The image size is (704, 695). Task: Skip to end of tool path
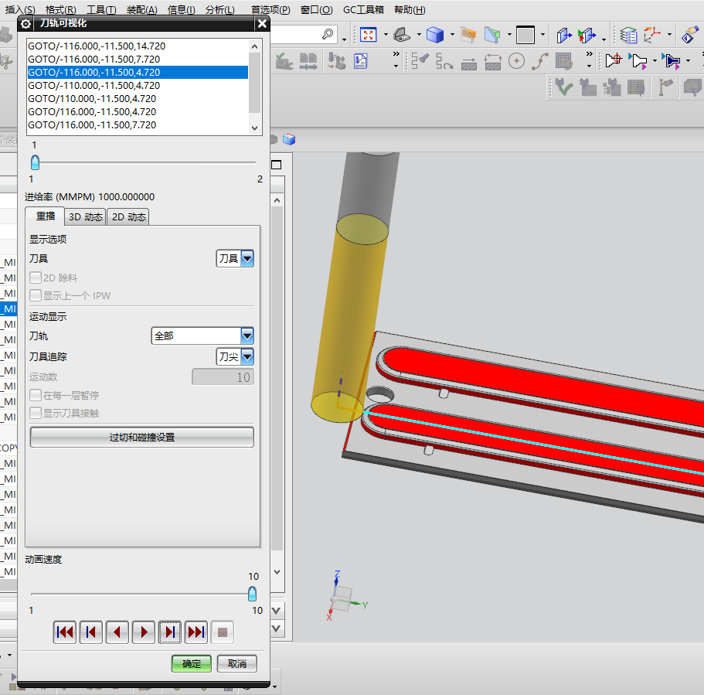[x=196, y=632]
